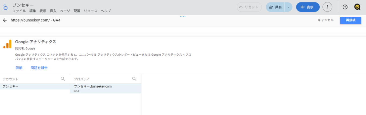Open the ヘルプ menu
This screenshot has height=115, width=366.
tap(106, 11)
